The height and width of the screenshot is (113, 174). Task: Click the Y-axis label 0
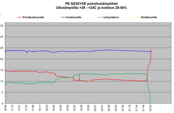[3, 103]
